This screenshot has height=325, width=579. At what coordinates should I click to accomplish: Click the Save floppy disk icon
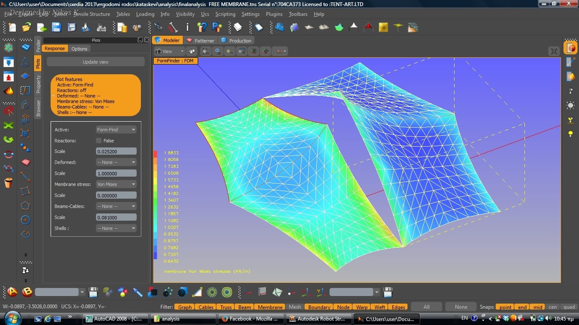coord(56,27)
